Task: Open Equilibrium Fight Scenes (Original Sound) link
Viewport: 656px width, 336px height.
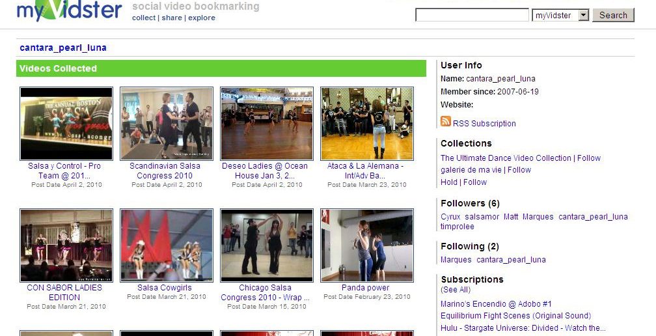Action: (x=516, y=316)
